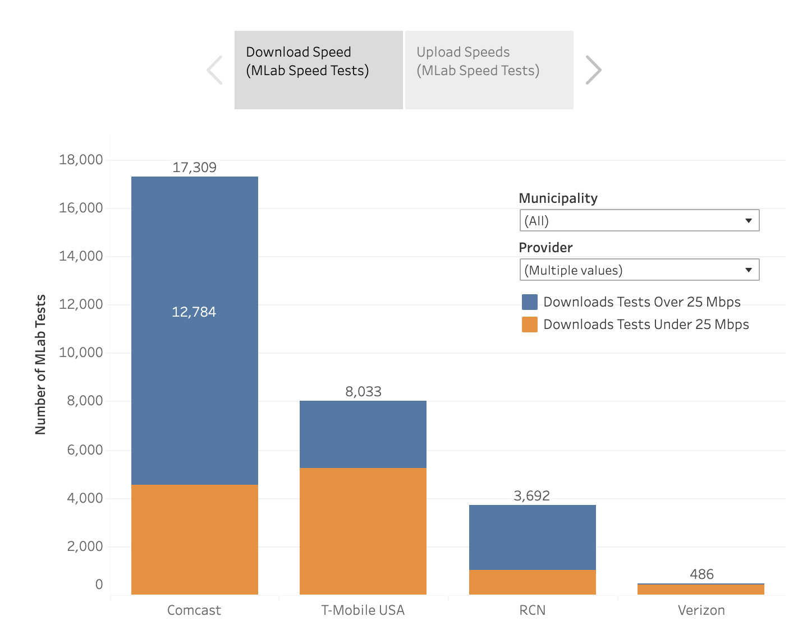Click the Comcast axis label
This screenshot has width=807, height=640.
tap(194, 610)
